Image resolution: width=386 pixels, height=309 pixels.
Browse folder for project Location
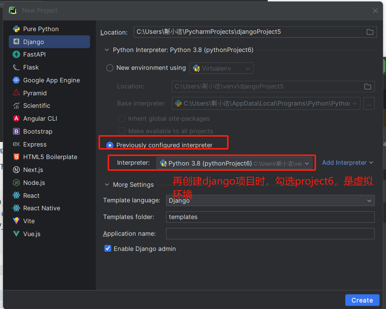point(370,32)
